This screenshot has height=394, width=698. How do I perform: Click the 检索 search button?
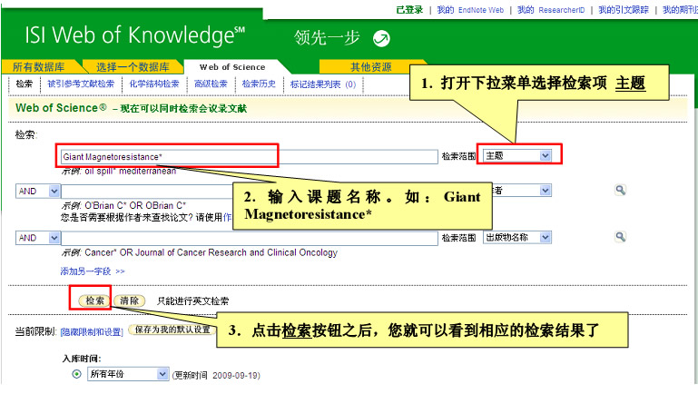pos(94,300)
